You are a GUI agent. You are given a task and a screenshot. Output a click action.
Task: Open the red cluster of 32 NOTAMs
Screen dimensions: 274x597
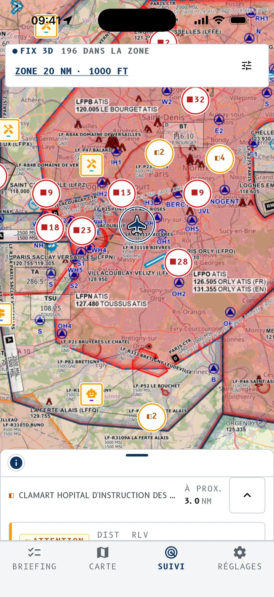[x=195, y=100]
